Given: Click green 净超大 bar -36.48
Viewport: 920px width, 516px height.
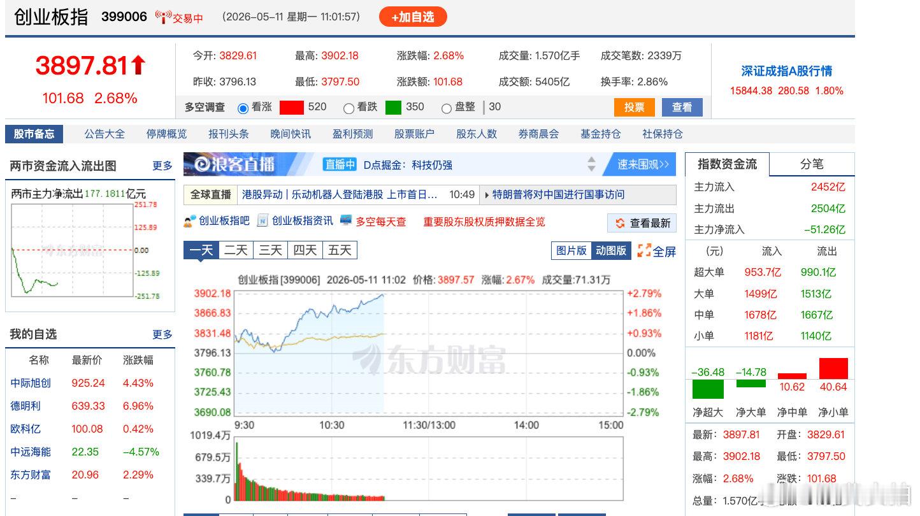Looking at the screenshot, I should 708,389.
